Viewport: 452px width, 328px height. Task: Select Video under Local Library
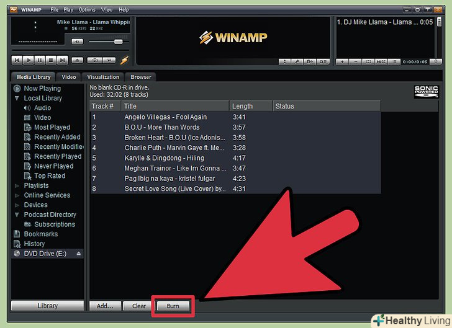click(x=42, y=117)
